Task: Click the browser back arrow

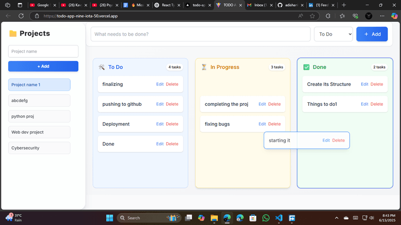Action: pyautogui.click(x=8, y=16)
